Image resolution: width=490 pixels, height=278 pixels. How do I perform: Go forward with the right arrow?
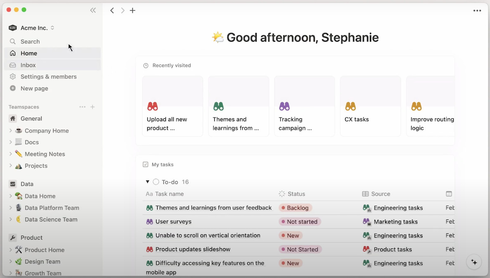click(123, 10)
